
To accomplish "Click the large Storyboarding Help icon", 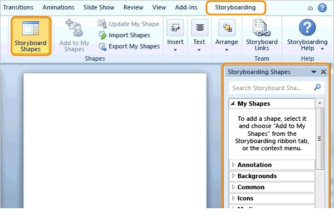I will (x=307, y=27).
